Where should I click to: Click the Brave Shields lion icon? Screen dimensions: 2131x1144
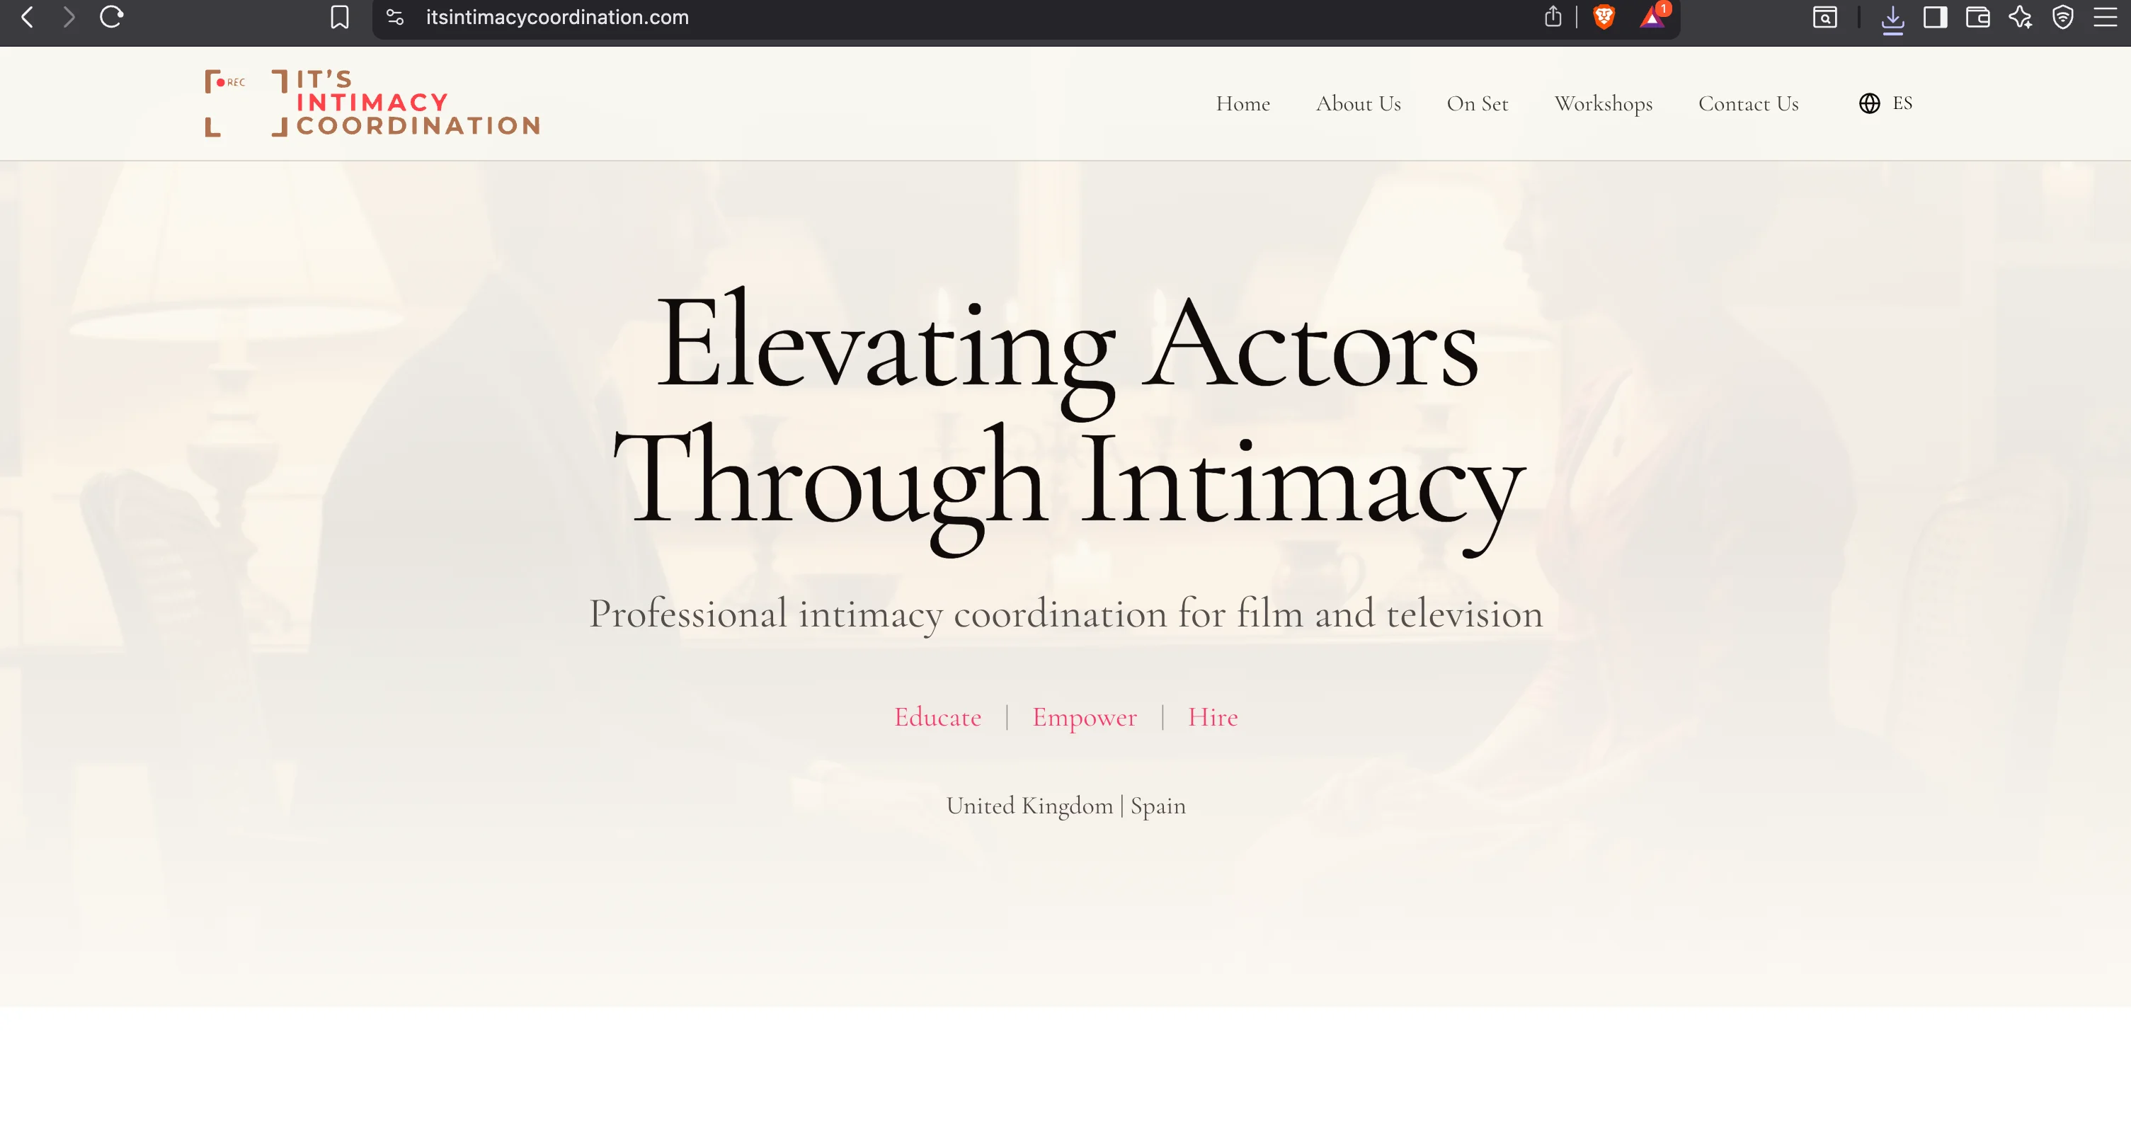coord(1602,18)
